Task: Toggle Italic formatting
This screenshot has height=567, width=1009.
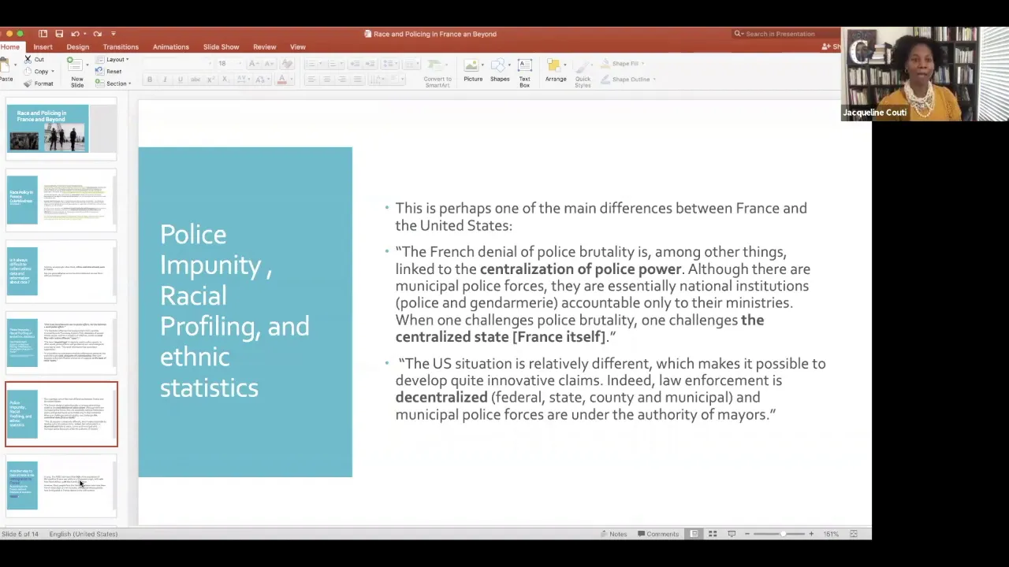Action: (165, 80)
